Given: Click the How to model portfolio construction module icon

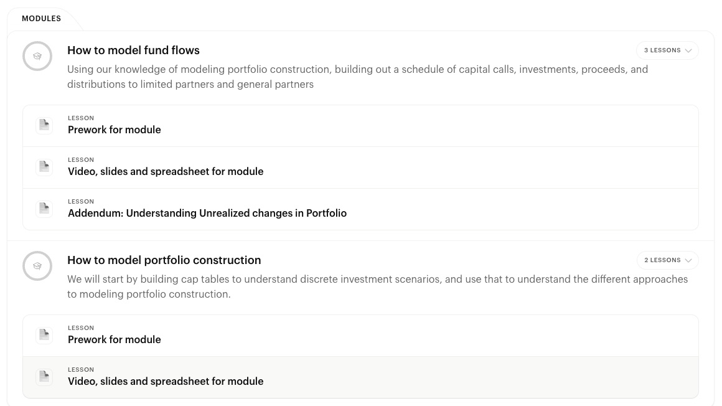Looking at the screenshot, I should [x=37, y=266].
